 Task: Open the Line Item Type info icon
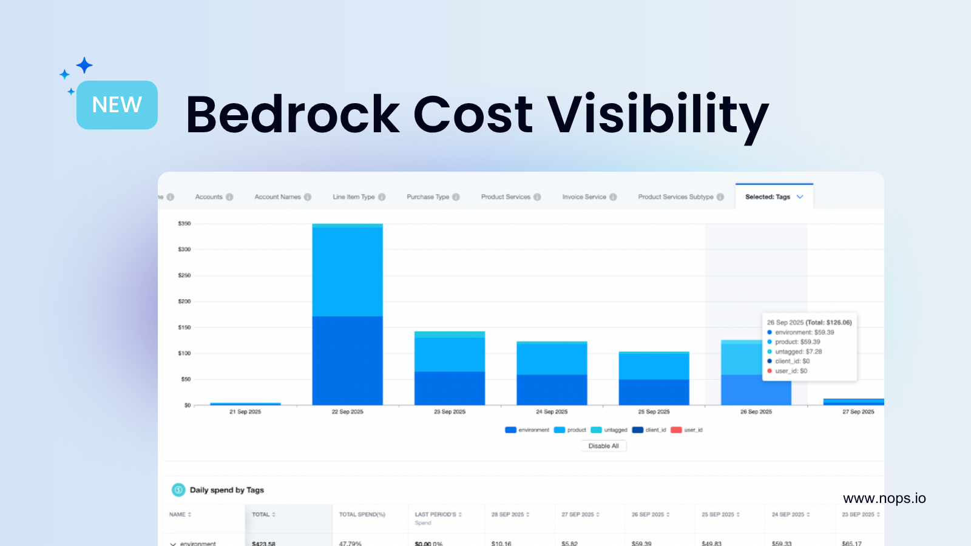point(382,197)
